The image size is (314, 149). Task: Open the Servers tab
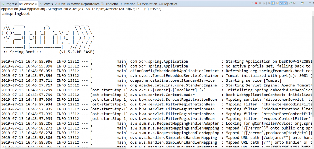(46, 4)
